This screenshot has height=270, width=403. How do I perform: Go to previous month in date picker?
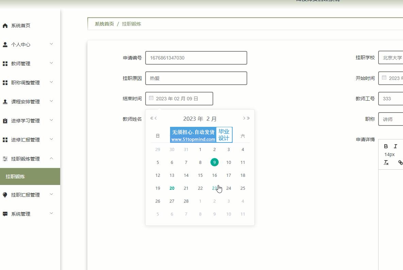pos(156,118)
